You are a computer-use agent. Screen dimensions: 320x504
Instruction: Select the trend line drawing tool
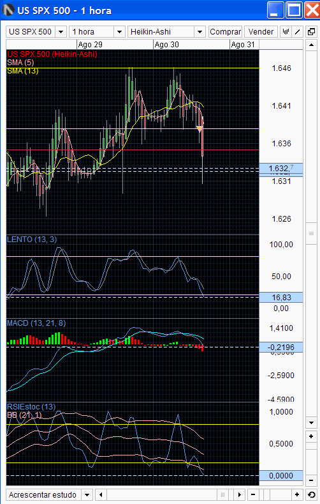pyautogui.click(x=297, y=32)
